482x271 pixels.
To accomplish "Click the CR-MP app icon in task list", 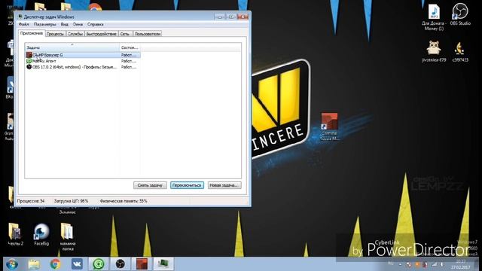I will pyautogui.click(x=29, y=55).
